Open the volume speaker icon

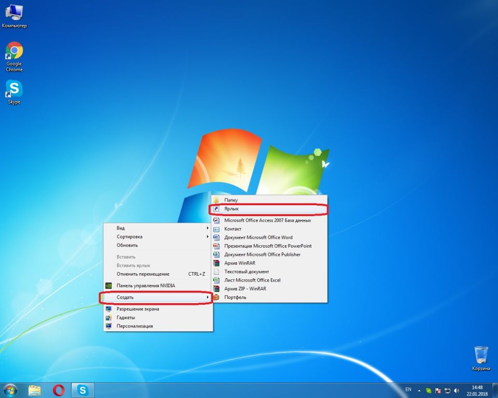pyautogui.click(x=457, y=390)
